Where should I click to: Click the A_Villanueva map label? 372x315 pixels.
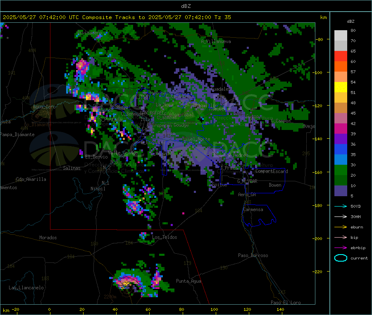(x=216, y=41)
